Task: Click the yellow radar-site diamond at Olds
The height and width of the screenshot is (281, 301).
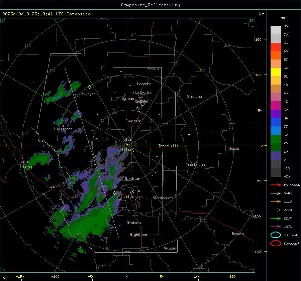Action: click(x=127, y=145)
